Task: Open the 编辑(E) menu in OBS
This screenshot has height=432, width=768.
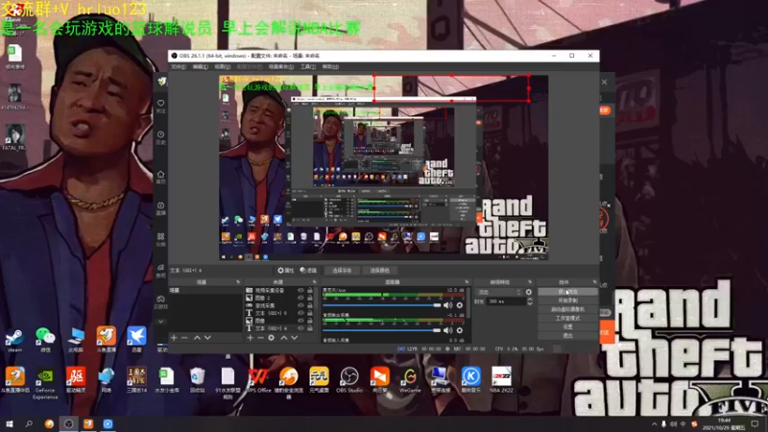Action: (x=200, y=66)
